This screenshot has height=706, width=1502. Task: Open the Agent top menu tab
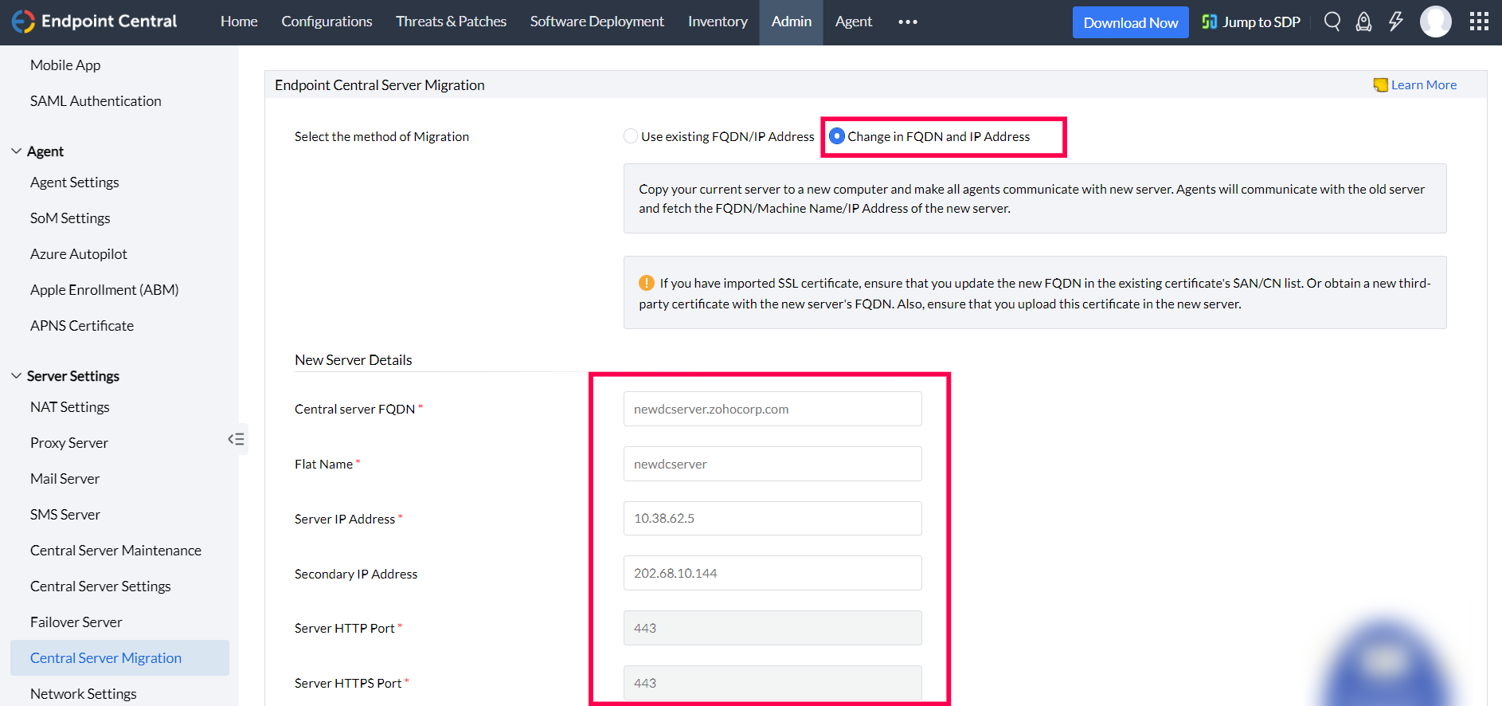tap(854, 22)
